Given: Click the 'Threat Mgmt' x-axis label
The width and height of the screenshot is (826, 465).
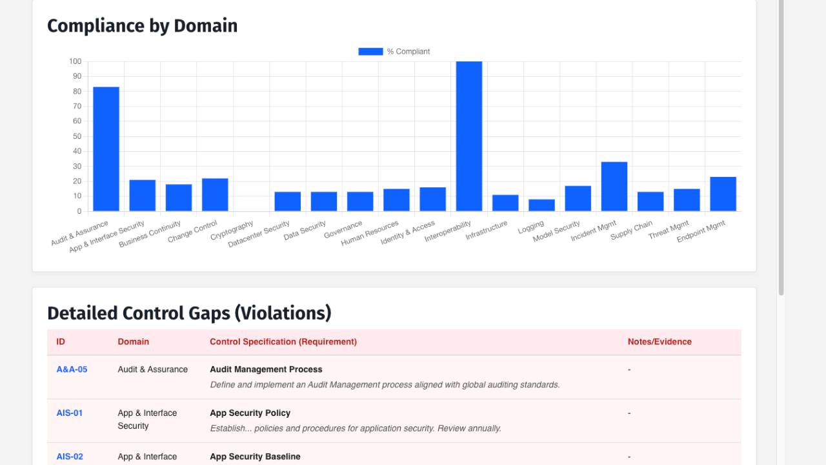Looking at the screenshot, I should (x=669, y=230).
